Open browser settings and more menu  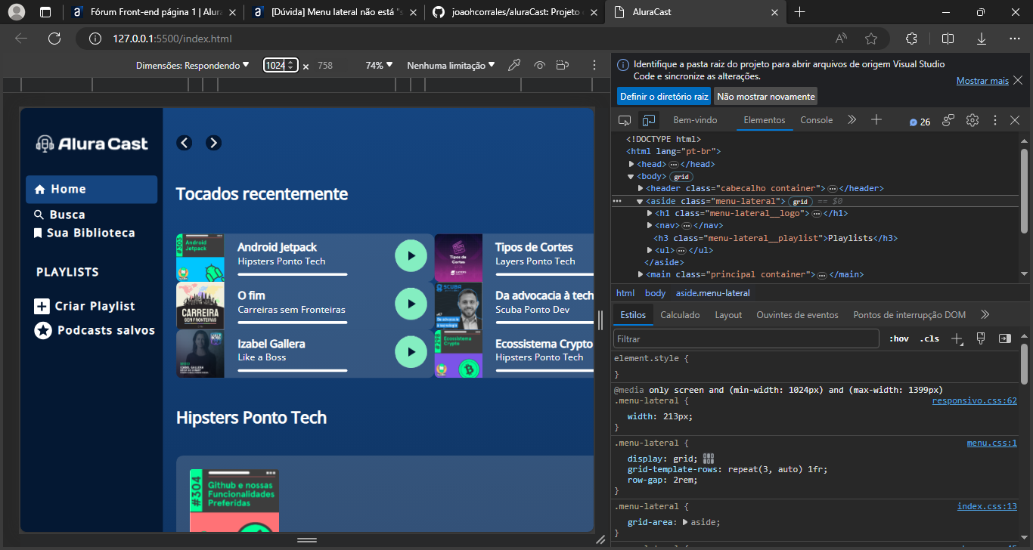1015,39
